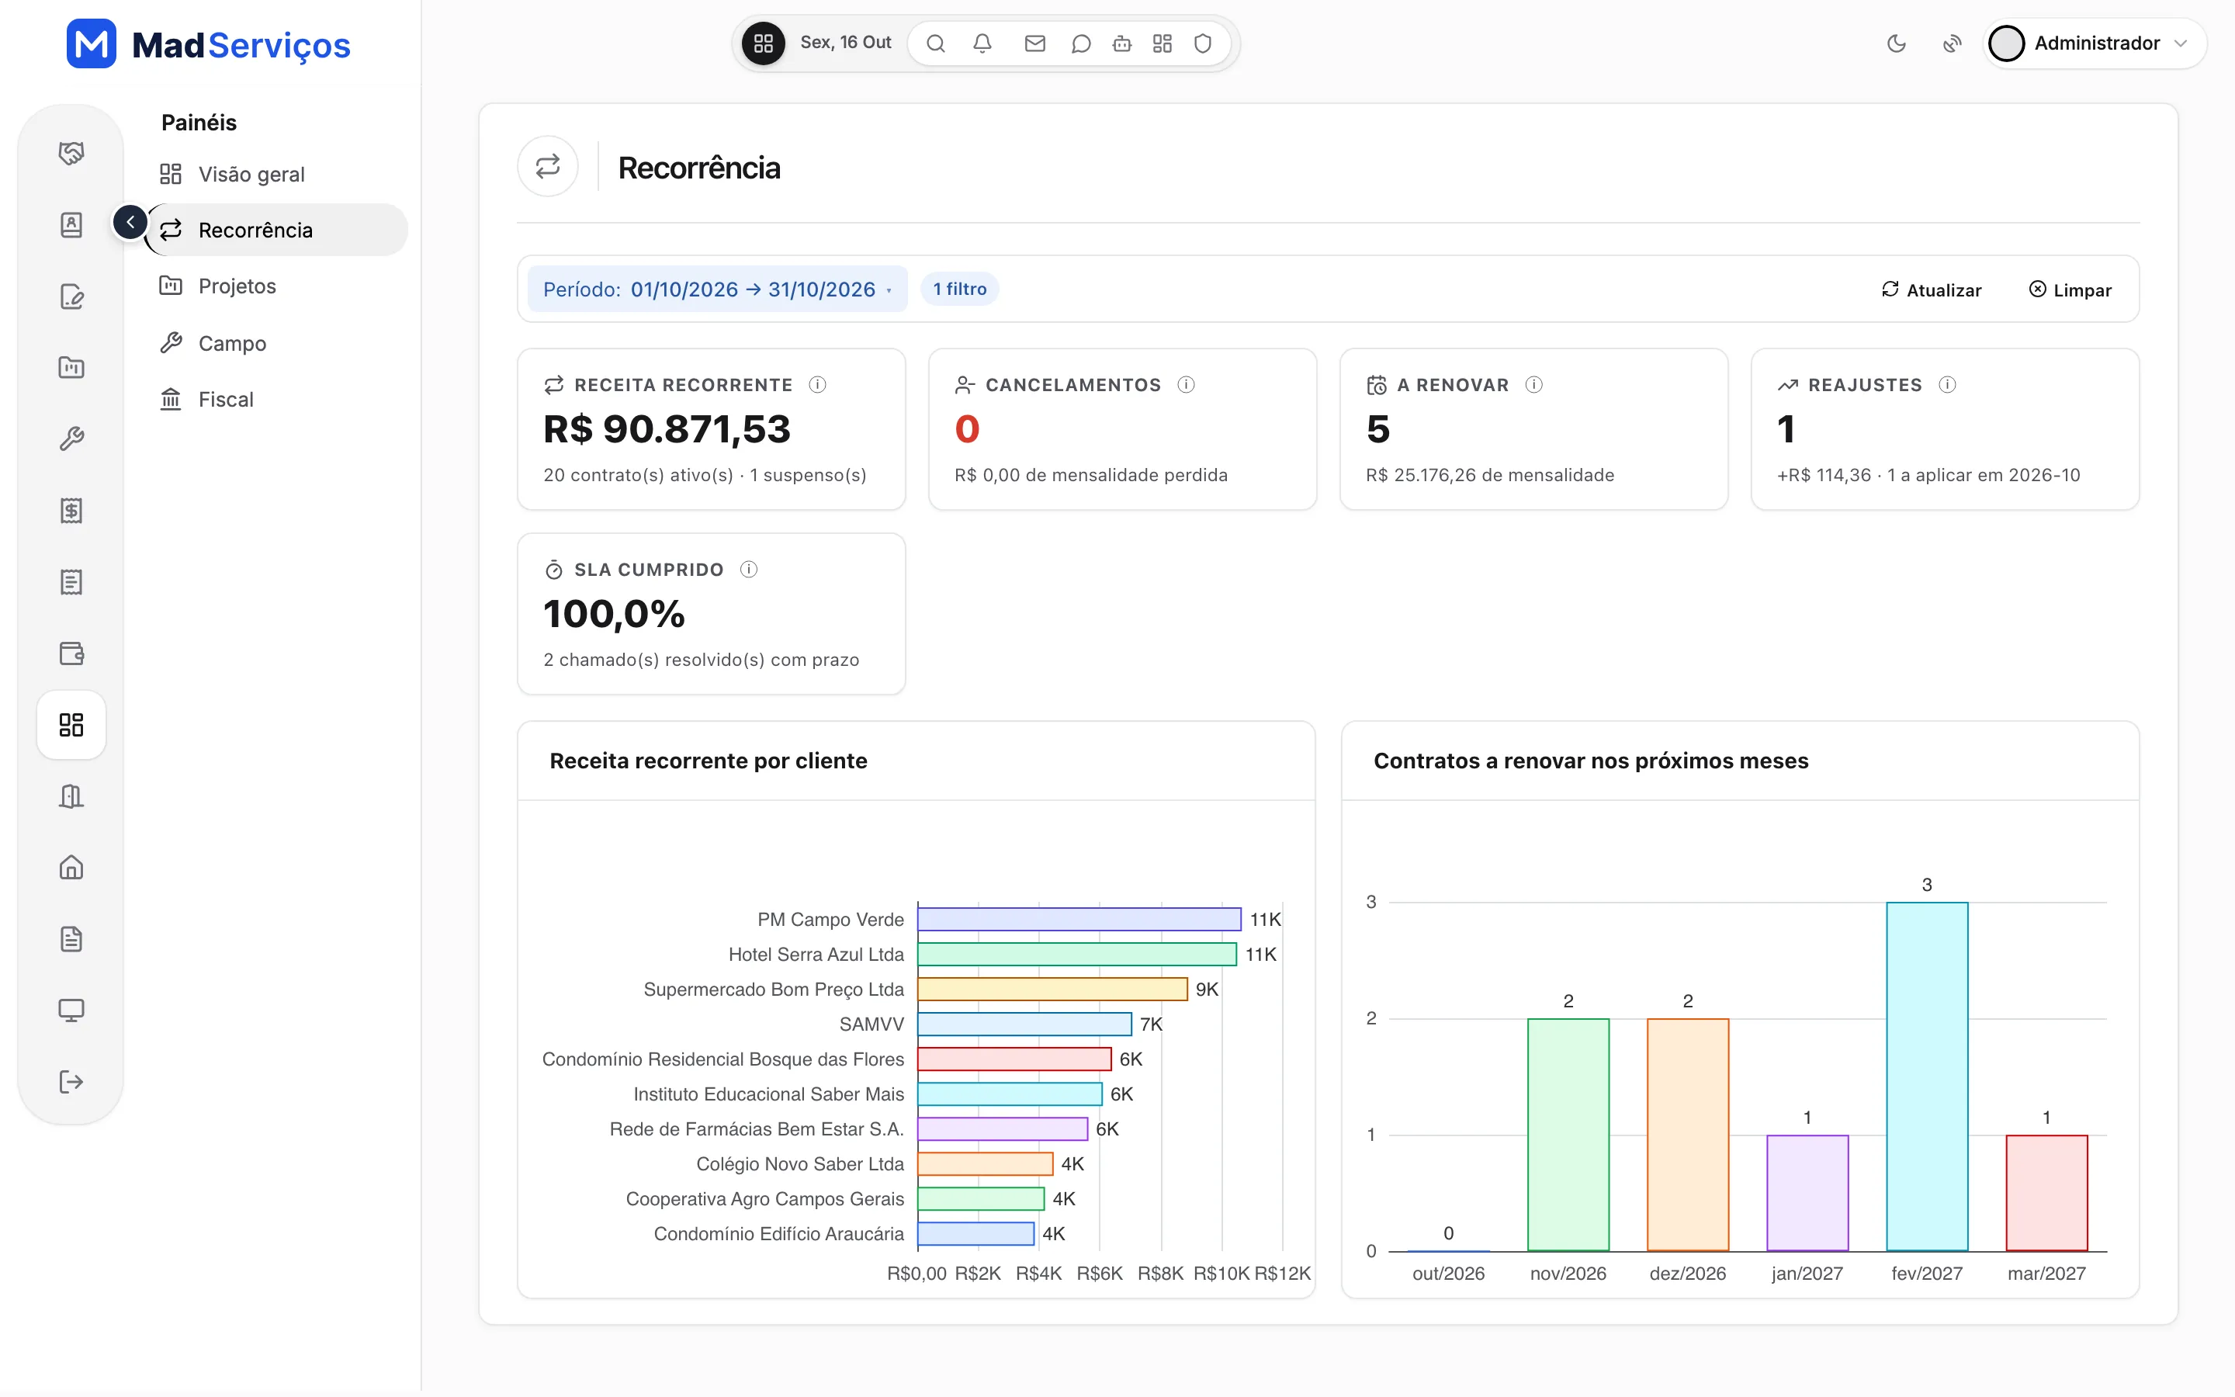Image resolution: width=2235 pixels, height=1397 pixels.
Task: Open the wrench icon in left rail
Action: pos(71,439)
